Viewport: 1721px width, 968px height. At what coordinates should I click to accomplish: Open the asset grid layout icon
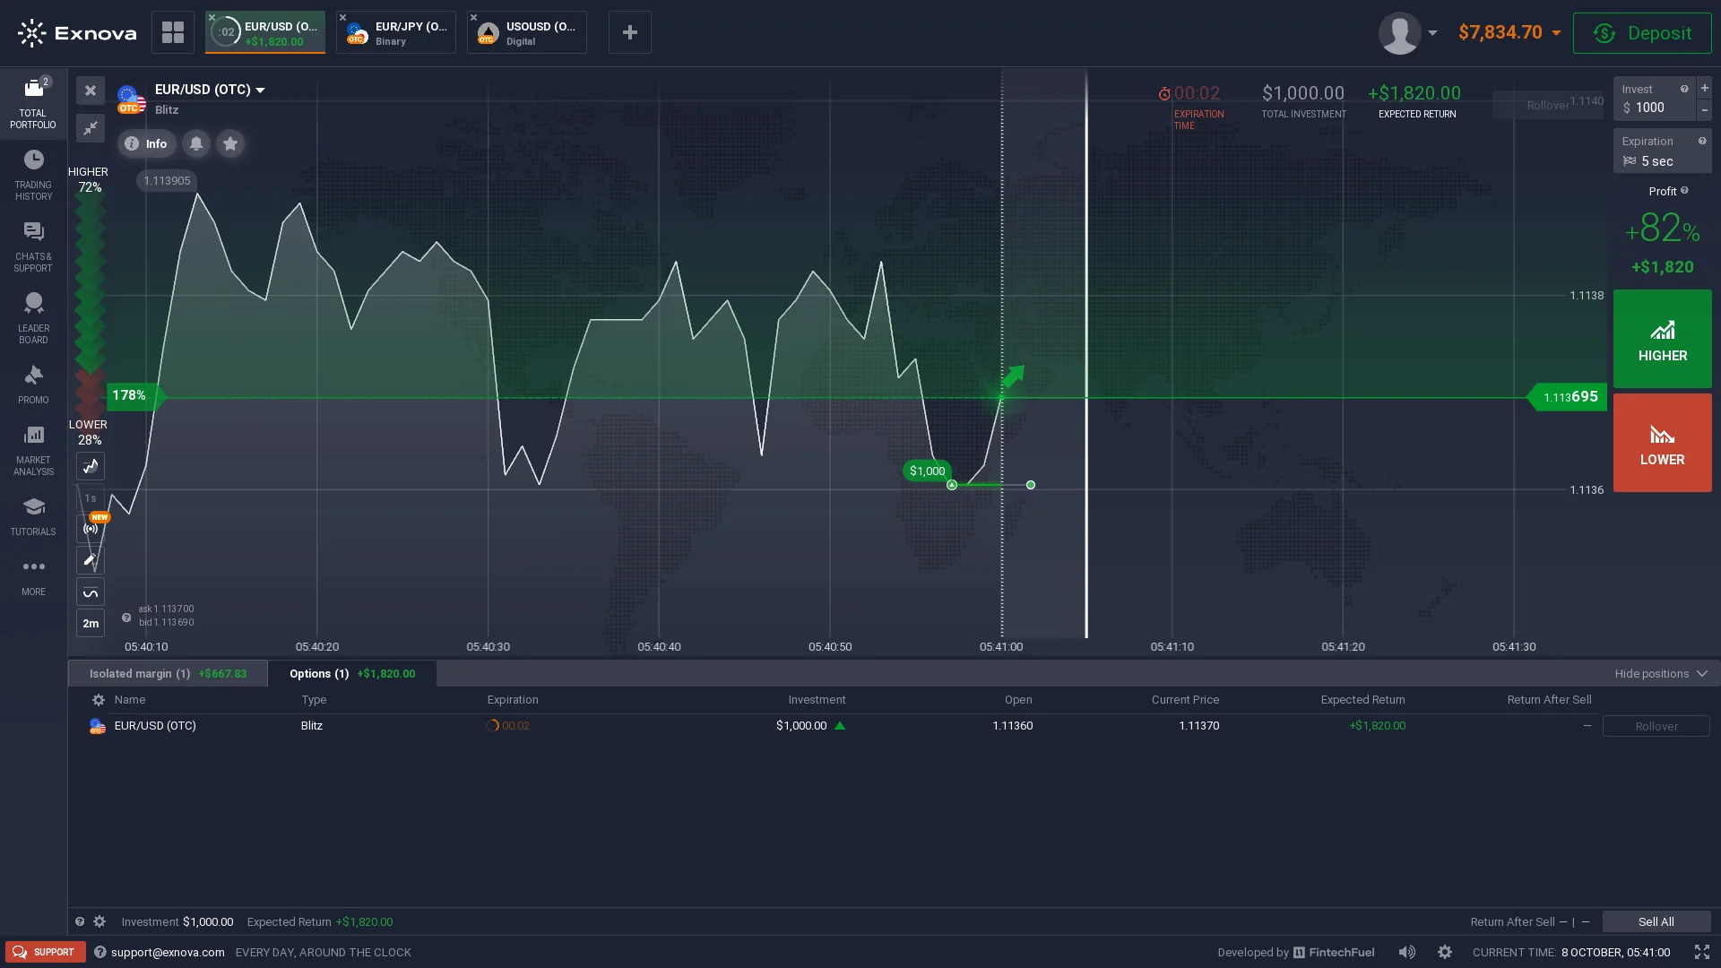click(173, 32)
